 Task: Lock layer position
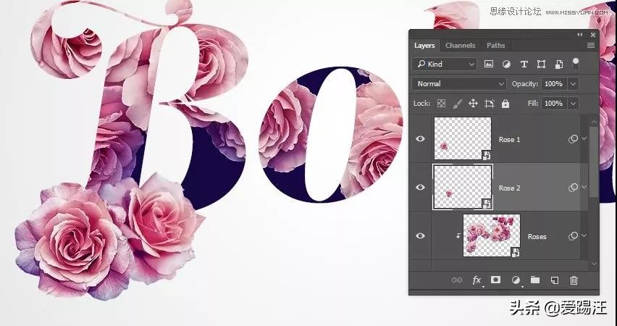click(x=473, y=104)
